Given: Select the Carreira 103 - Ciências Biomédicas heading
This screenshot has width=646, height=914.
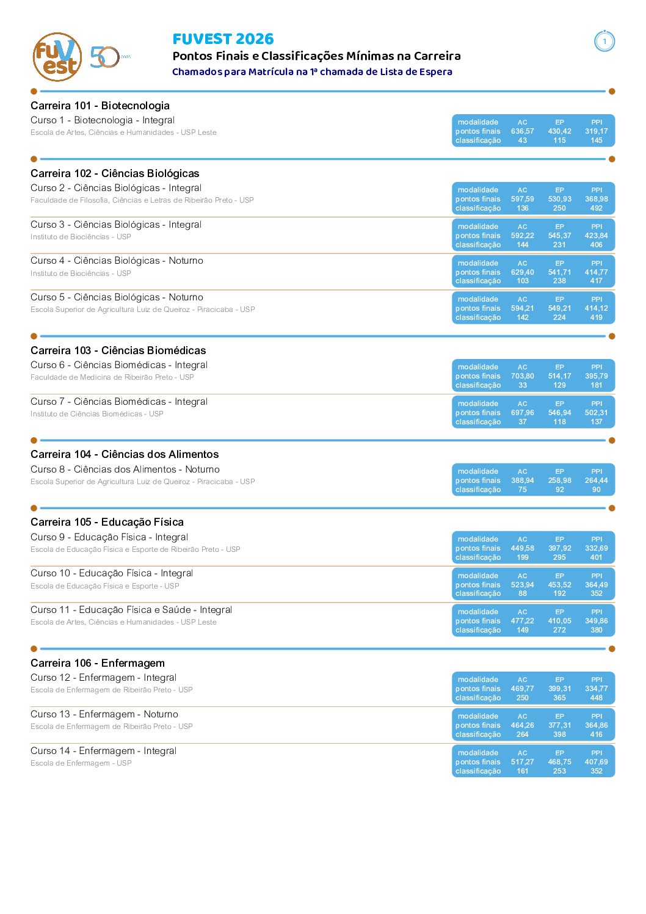Looking at the screenshot, I should (x=118, y=350).
